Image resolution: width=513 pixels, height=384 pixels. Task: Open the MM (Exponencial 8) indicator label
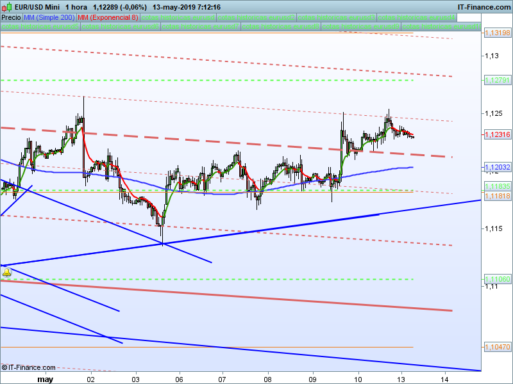coord(108,17)
